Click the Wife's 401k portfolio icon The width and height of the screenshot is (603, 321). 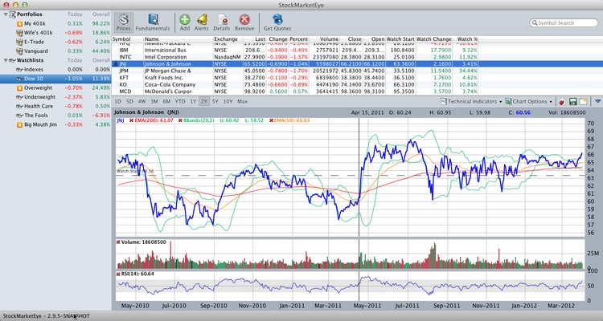click(19, 33)
